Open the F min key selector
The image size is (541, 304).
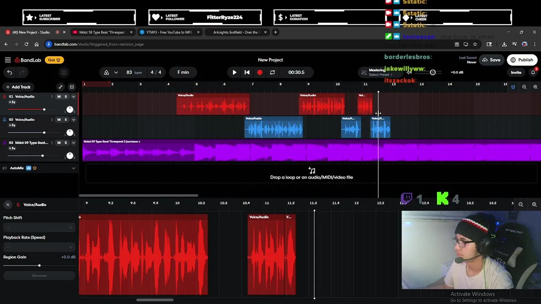pyautogui.click(x=183, y=72)
